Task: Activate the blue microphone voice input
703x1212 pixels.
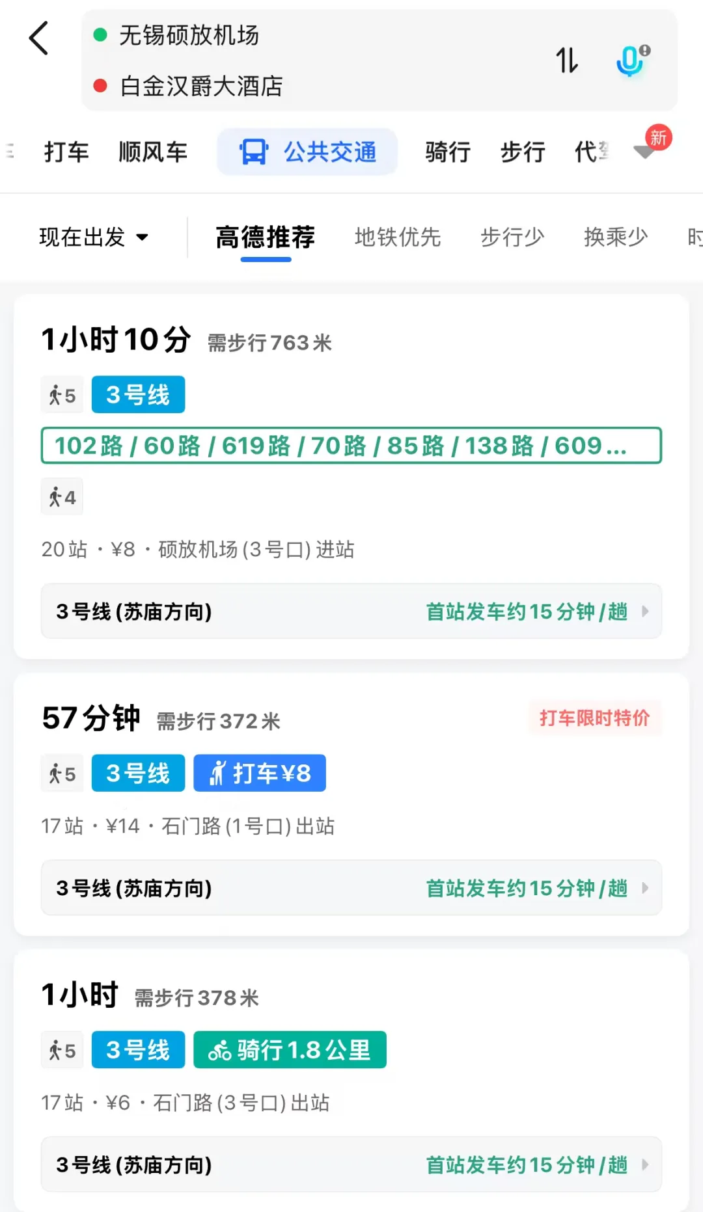Action: point(632,61)
